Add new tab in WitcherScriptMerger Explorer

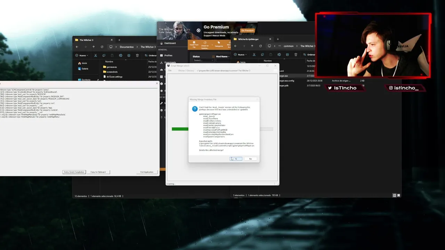click(278, 39)
